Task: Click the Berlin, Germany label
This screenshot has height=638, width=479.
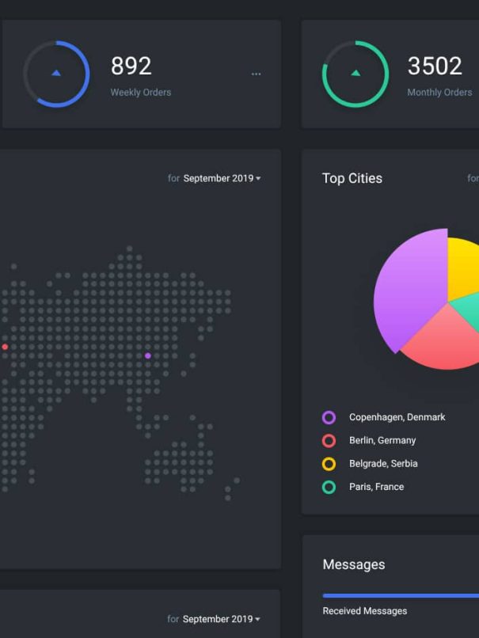Action: (x=382, y=441)
